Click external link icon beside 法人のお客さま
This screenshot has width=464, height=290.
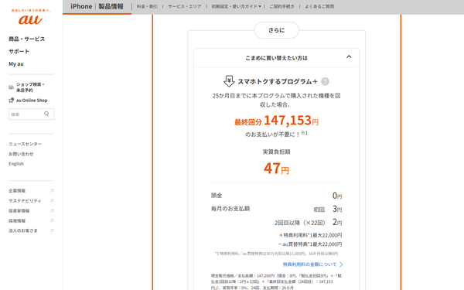coord(52,230)
